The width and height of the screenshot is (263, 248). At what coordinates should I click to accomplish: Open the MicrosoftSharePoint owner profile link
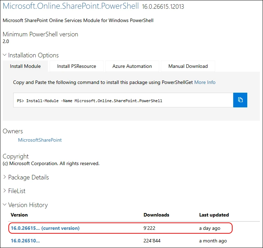click(40, 140)
